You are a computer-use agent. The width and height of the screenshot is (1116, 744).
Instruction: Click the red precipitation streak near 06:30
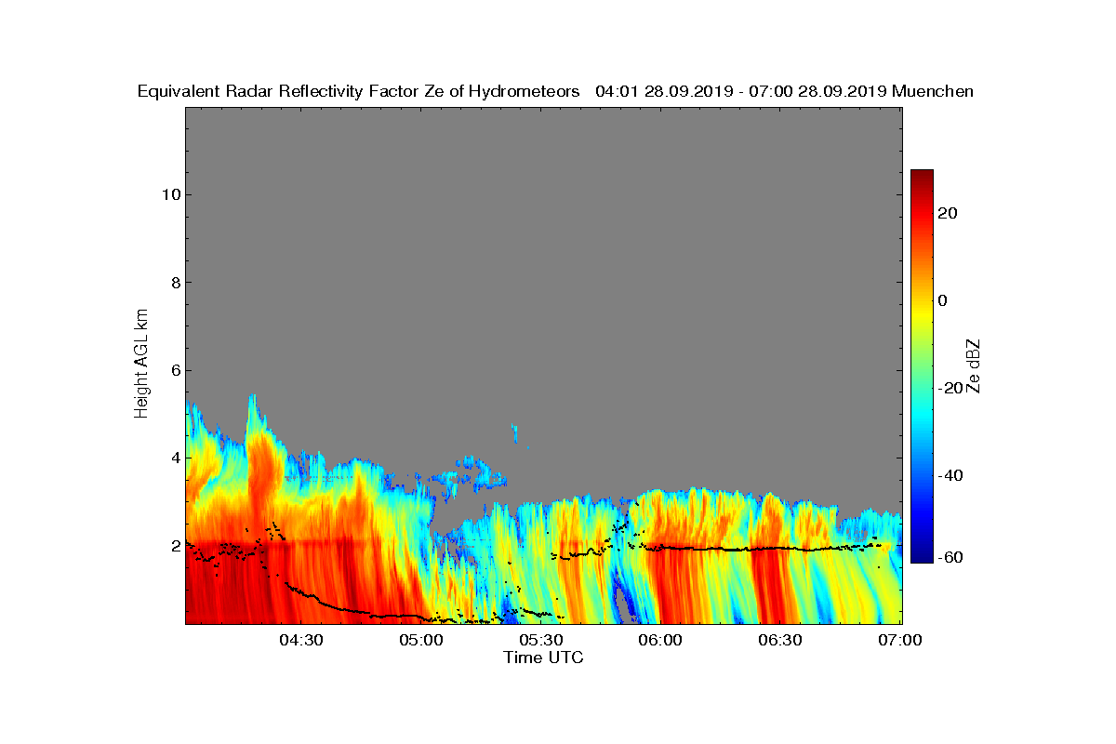click(x=772, y=586)
